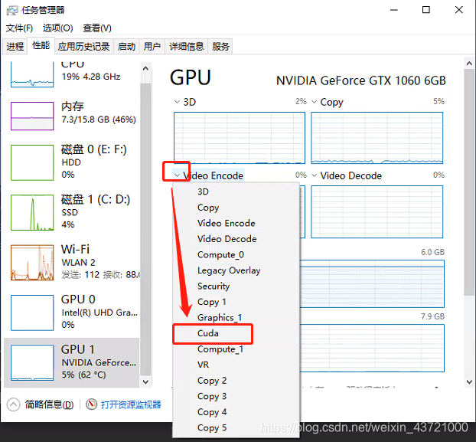This screenshot has height=442, width=476.
Task: Choose Copy 3 from the engine list
Action: coord(236,397)
